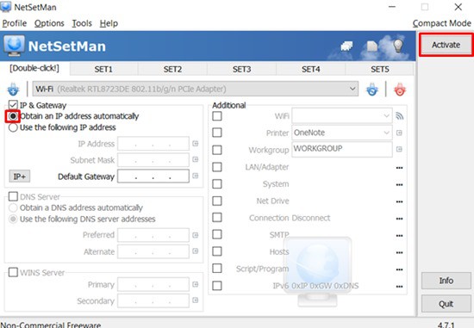Image resolution: width=474 pixels, height=328 pixels.
Task: Check the WiFi checkbox in Additional
Action: tap(217, 116)
